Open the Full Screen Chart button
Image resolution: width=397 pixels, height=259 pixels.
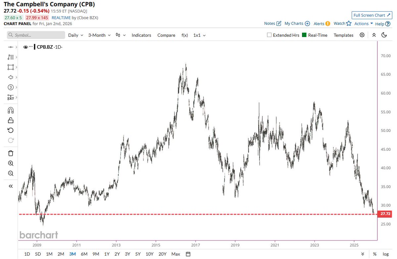(x=372, y=15)
